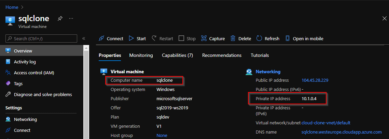The width and height of the screenshot is (389, 139).
Task: Click Refresh in the command bar
Action: click(x=268, y=38)
